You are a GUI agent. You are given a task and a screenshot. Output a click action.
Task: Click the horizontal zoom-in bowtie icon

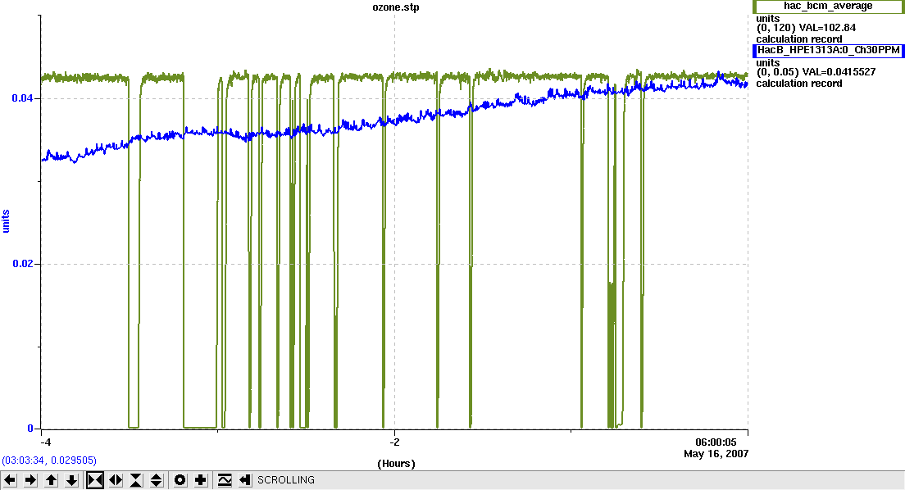[94, 480]
